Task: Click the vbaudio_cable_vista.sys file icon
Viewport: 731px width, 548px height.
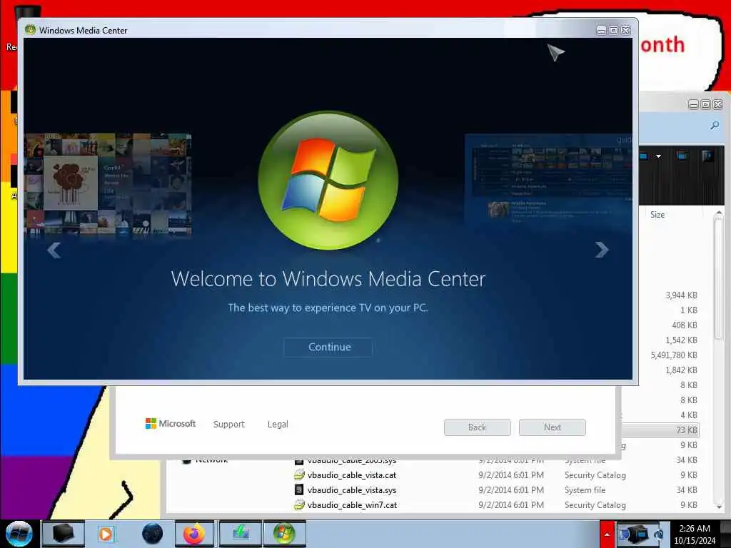Action: click(299, 490)
